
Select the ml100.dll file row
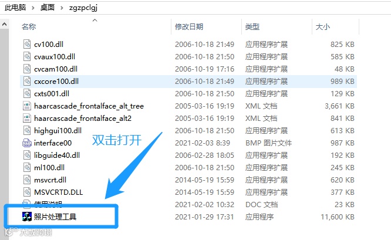click(188, 167)
